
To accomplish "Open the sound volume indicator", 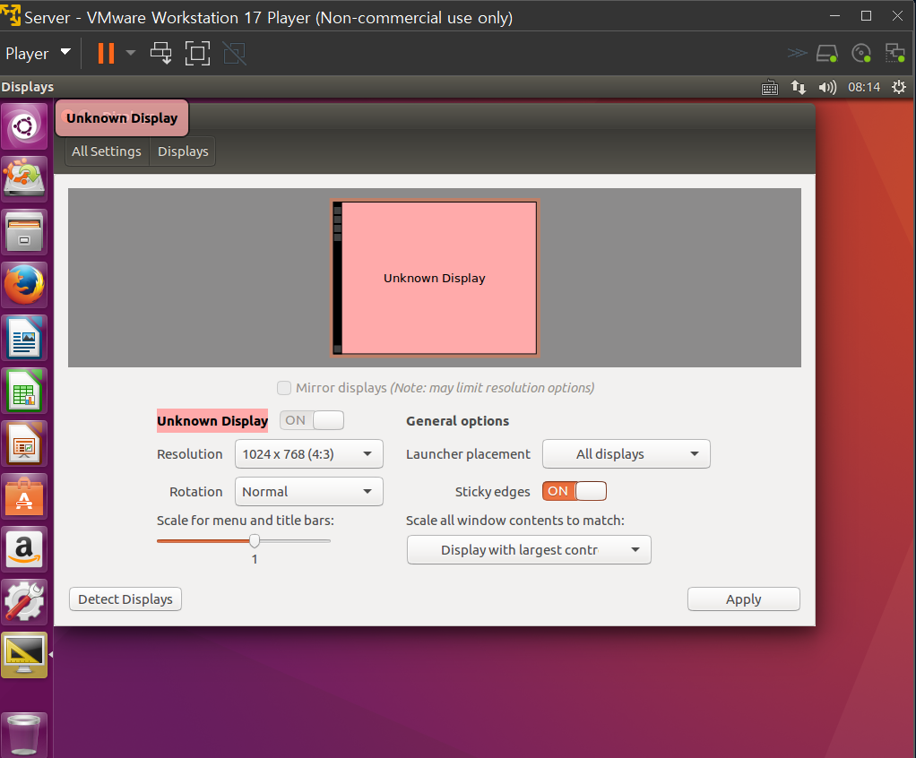I will tap(827, 88).
